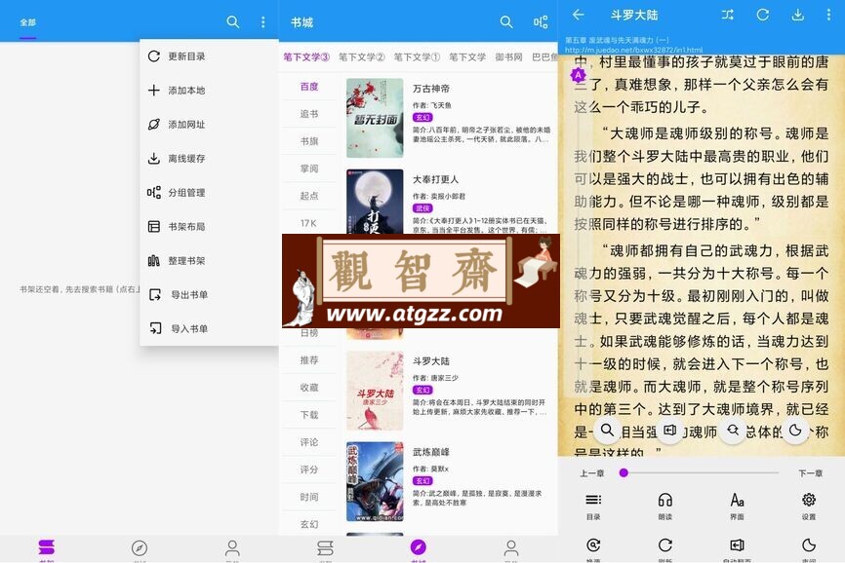Screen dimensions: 845x563
Task: Open the 武炼巅峰 book cover
Action: click(x=375, y=481)
